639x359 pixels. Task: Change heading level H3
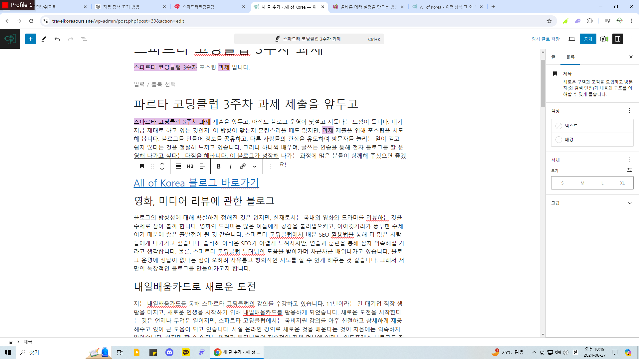[190, 166]
